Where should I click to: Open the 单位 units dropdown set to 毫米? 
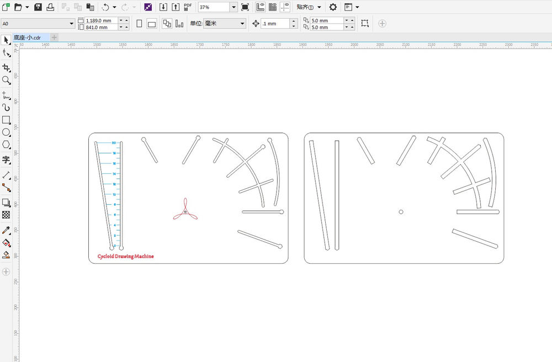pos(241,24)
